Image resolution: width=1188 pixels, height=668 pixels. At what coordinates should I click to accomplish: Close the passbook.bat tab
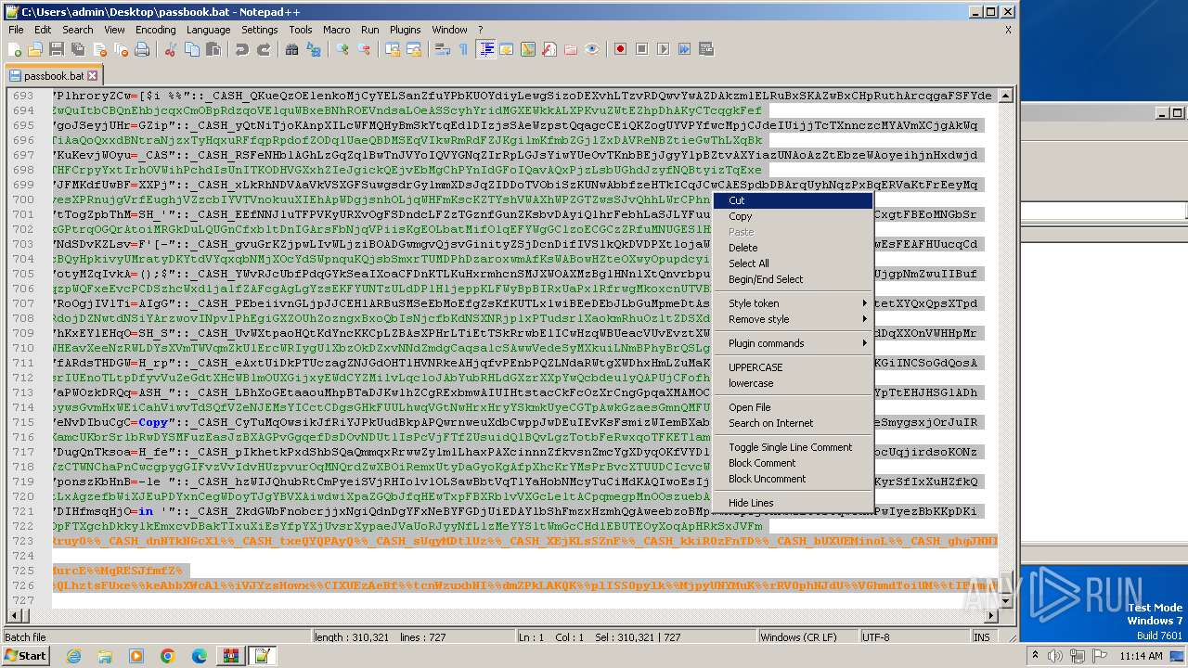tap(93, 75)
